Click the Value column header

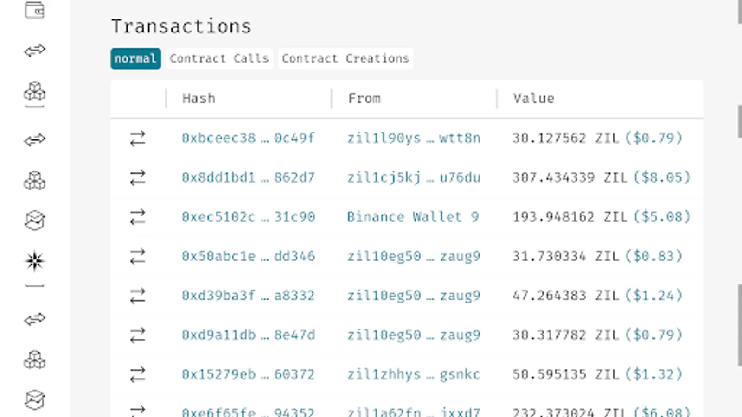point(533,99)
